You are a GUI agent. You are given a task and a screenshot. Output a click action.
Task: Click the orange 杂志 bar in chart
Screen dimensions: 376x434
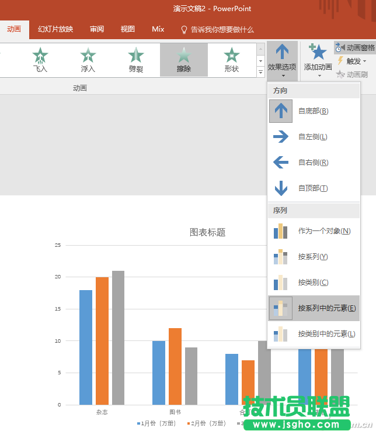[x=102, y=340]
